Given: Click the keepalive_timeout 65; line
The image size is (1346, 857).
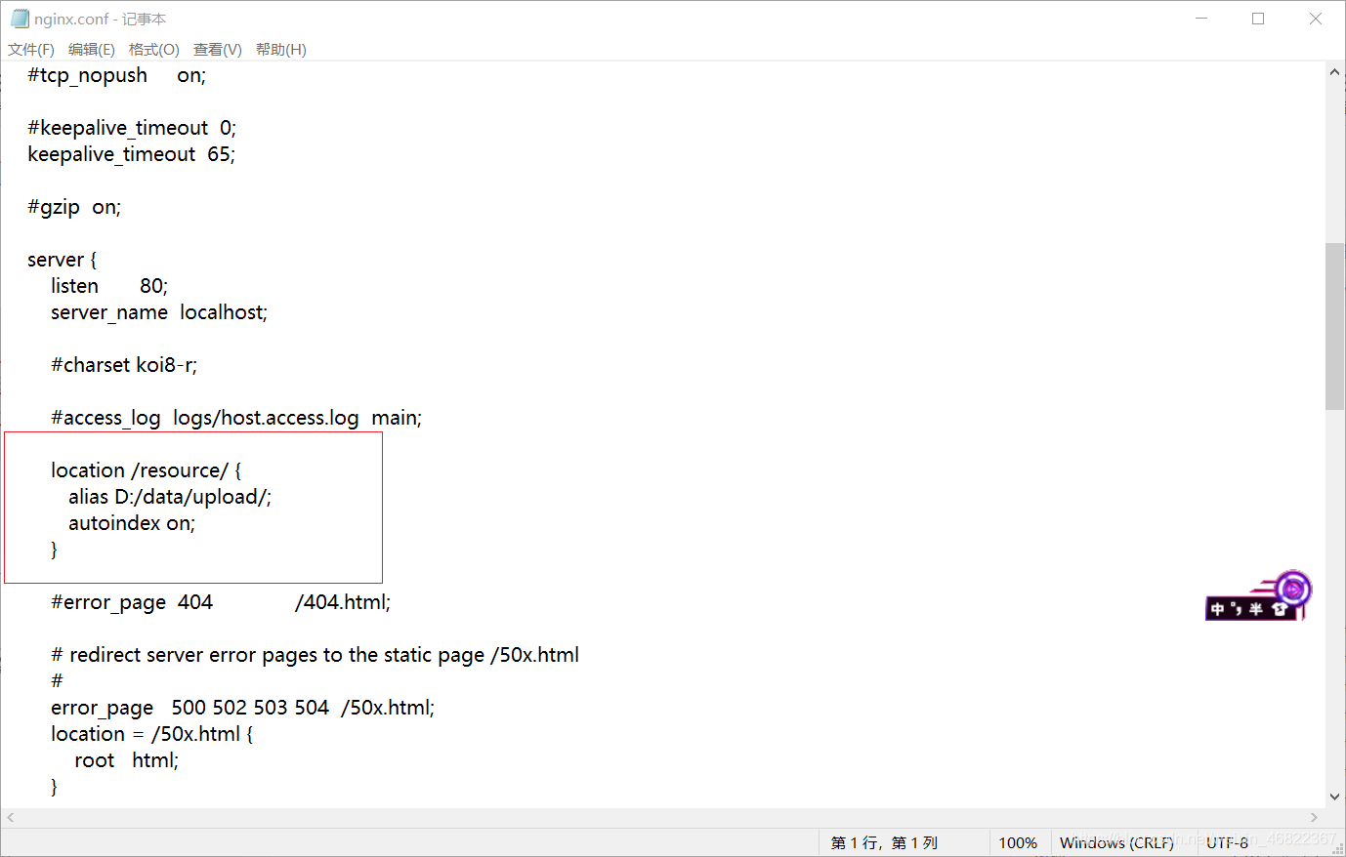Looking at the screenshot, I should [132, 155].
